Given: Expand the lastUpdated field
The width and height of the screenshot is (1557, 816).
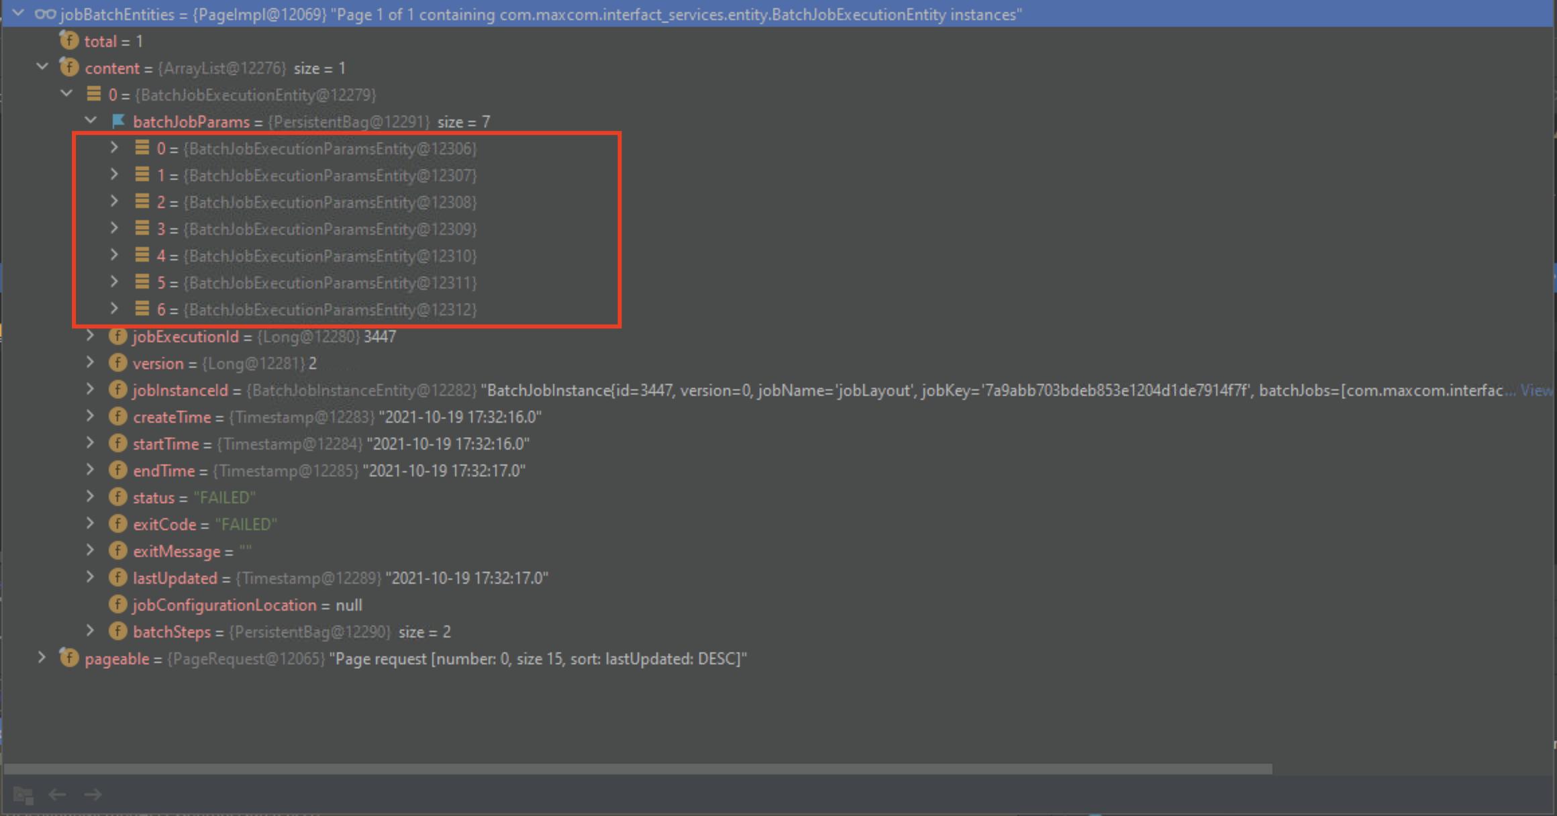Looking at the screenshot, I should [91, 577].
